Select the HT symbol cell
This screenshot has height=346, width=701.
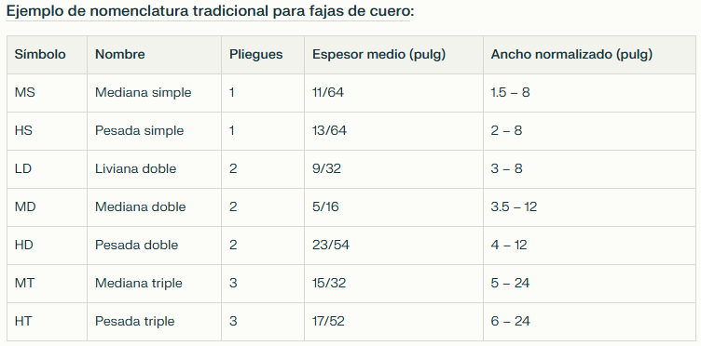click(47, 322)
